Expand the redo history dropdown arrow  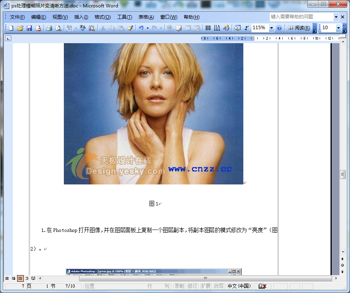161,28
